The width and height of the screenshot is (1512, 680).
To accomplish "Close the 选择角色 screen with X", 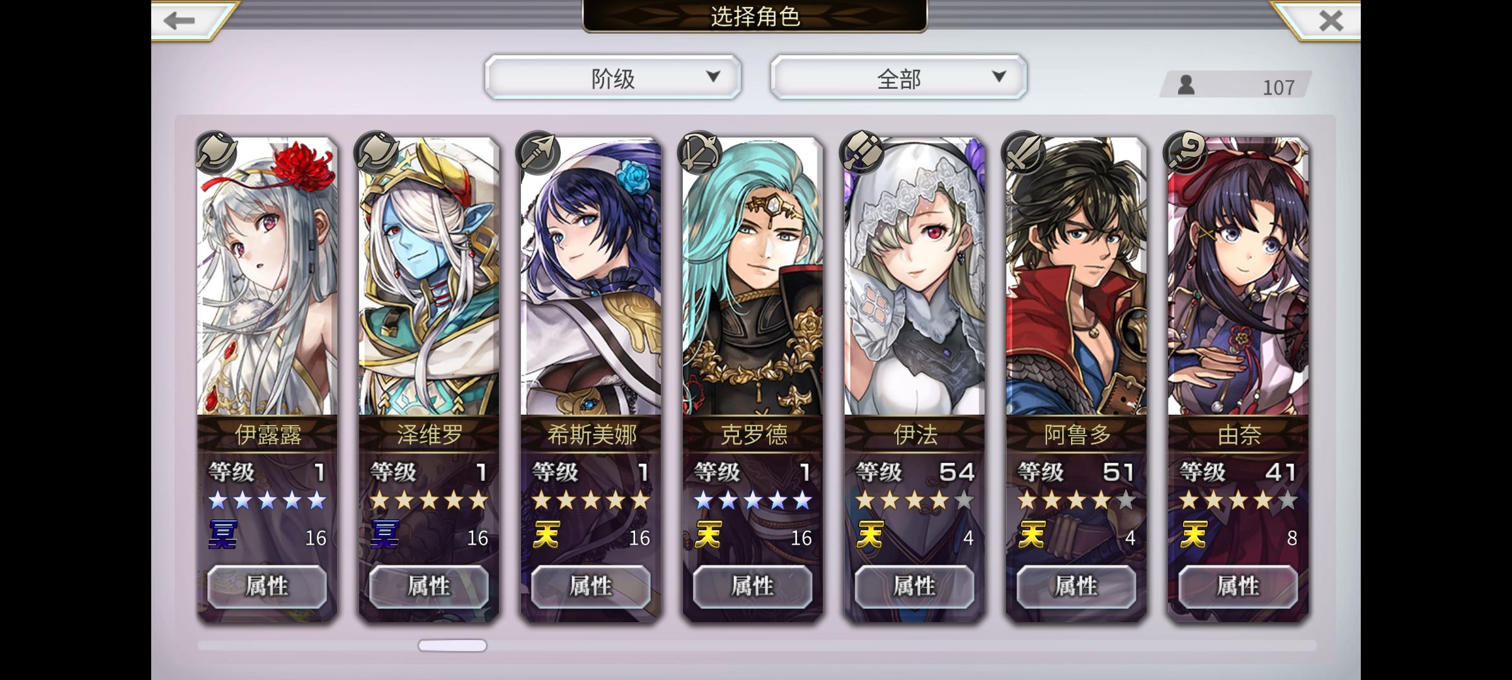I will 1331,21.
